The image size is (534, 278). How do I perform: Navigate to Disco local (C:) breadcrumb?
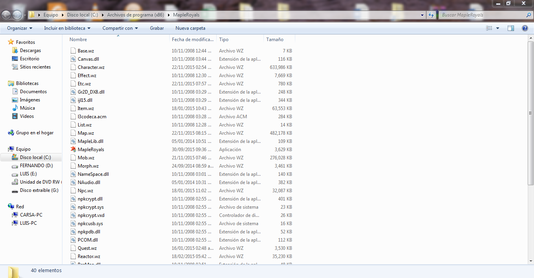click(82, 15)
